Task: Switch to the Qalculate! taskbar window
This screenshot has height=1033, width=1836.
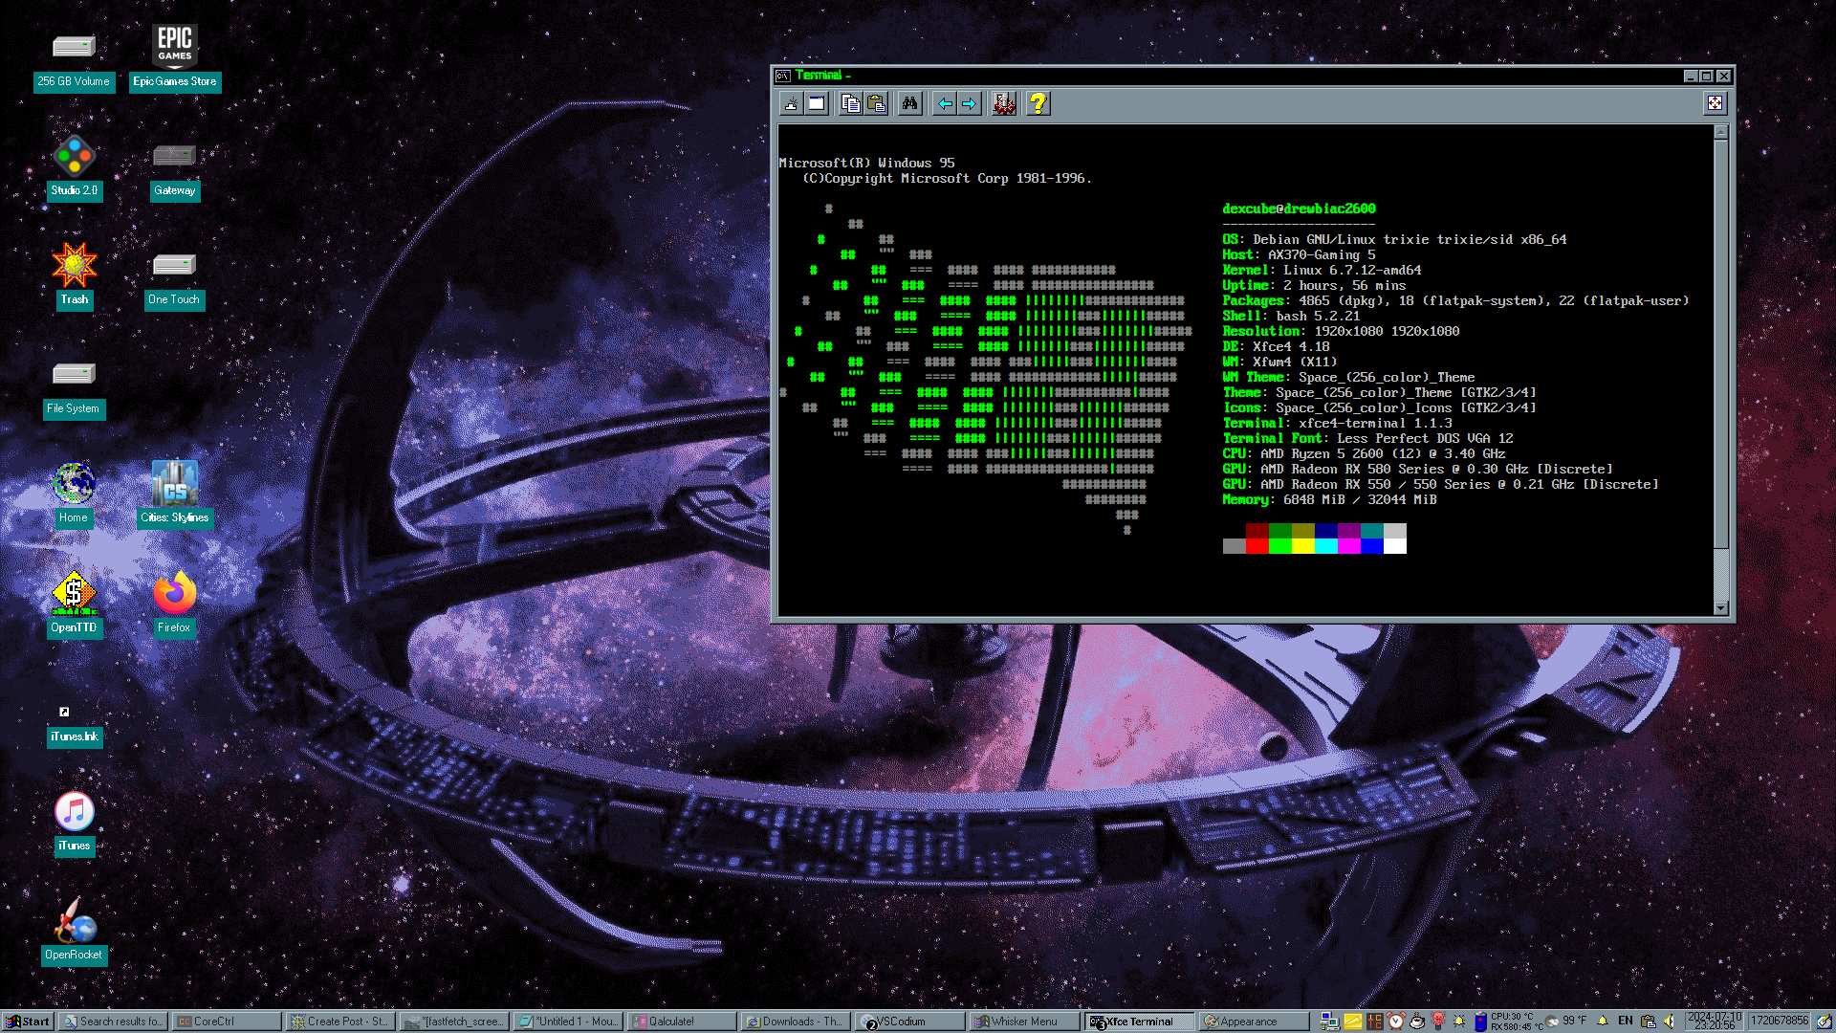Action: [682, 1022]
